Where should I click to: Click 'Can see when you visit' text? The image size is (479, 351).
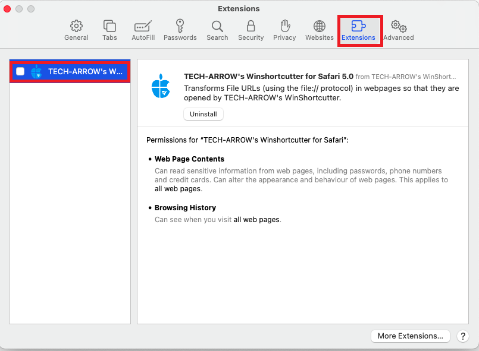tap(193, 220)
